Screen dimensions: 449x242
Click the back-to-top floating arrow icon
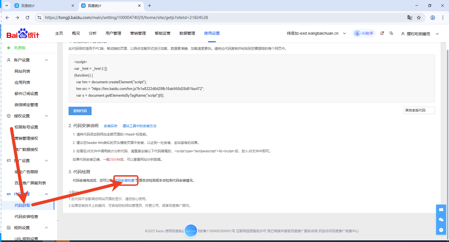tap(441, 230)
